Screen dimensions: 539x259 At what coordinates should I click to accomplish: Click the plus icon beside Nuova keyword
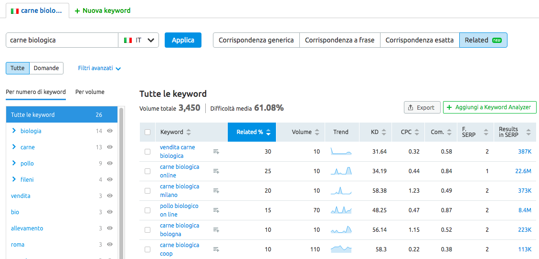click(77, 10)
